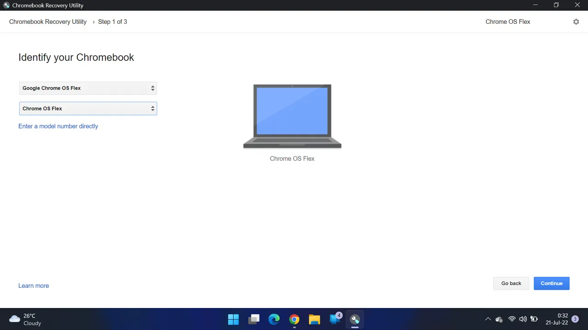The height and width of the screenshot is (330, 588).
Task: Restore down the Recovery Utility window
Action: point(556,5)
